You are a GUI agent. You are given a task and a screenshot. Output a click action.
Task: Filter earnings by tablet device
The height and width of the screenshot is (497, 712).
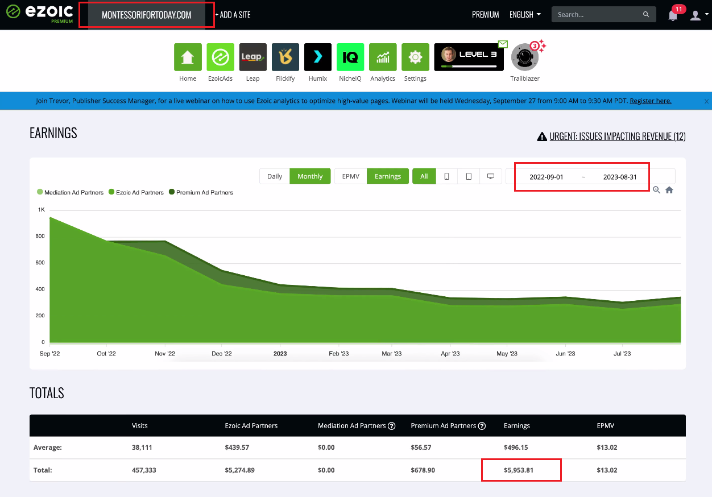(469, 176)
